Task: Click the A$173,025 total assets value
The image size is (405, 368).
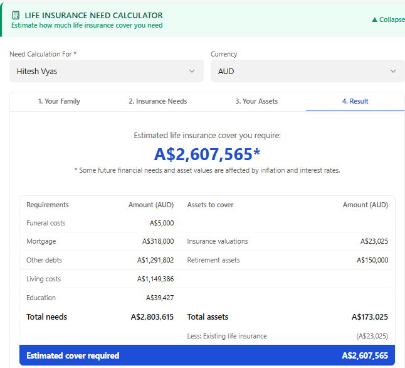Action: [370, 317]
